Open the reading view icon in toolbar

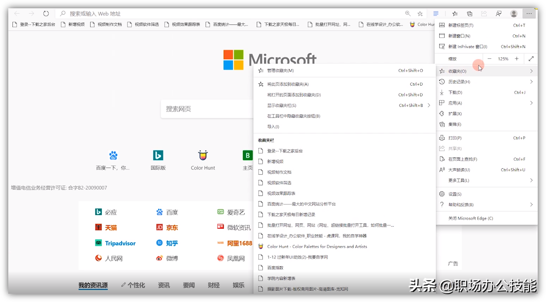pos(436,14)
